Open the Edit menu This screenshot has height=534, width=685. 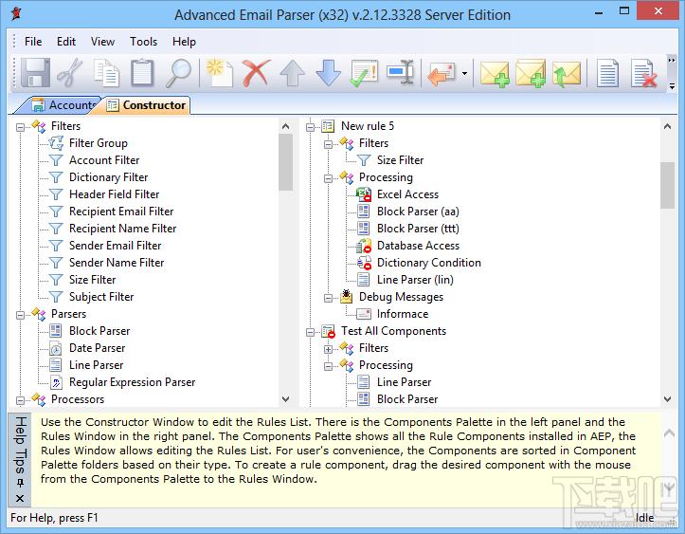click(x=66, y=42)
